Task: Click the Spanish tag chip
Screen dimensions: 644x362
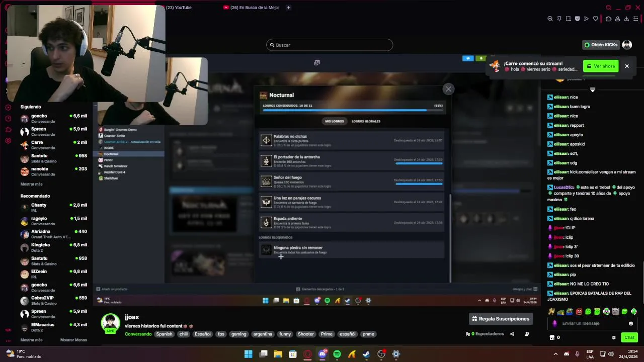Action: point(164,334)
